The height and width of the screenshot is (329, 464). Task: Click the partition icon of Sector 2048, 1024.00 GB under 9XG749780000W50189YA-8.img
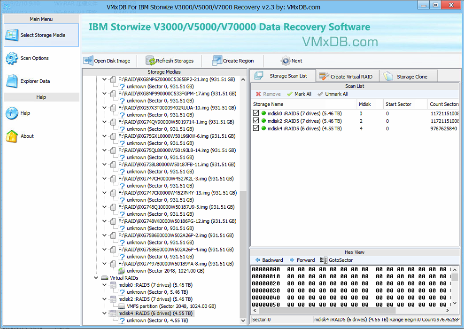121,271
